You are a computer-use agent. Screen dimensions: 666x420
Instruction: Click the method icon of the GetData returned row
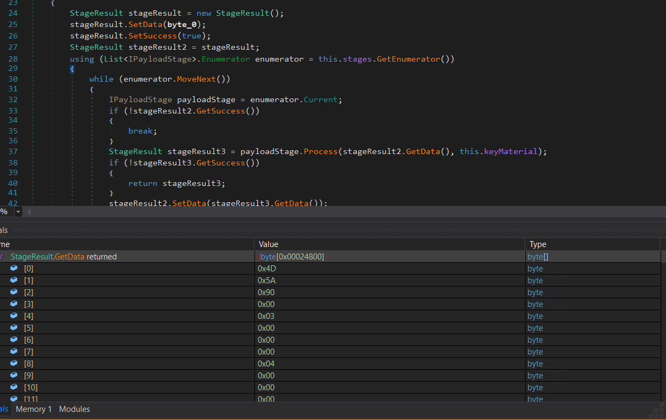point(2,256)
